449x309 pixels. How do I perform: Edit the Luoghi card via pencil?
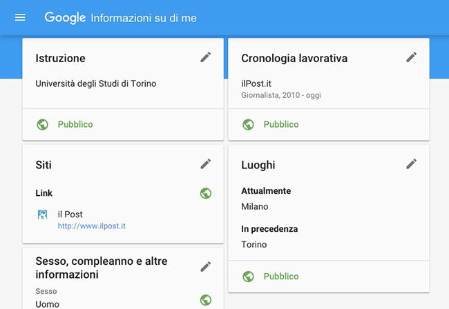coord(411,163)
